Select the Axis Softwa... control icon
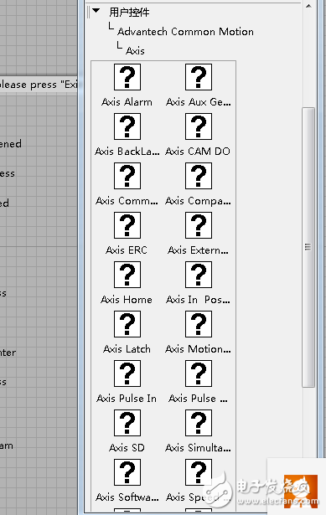326x515 pixels. [127, 472]
